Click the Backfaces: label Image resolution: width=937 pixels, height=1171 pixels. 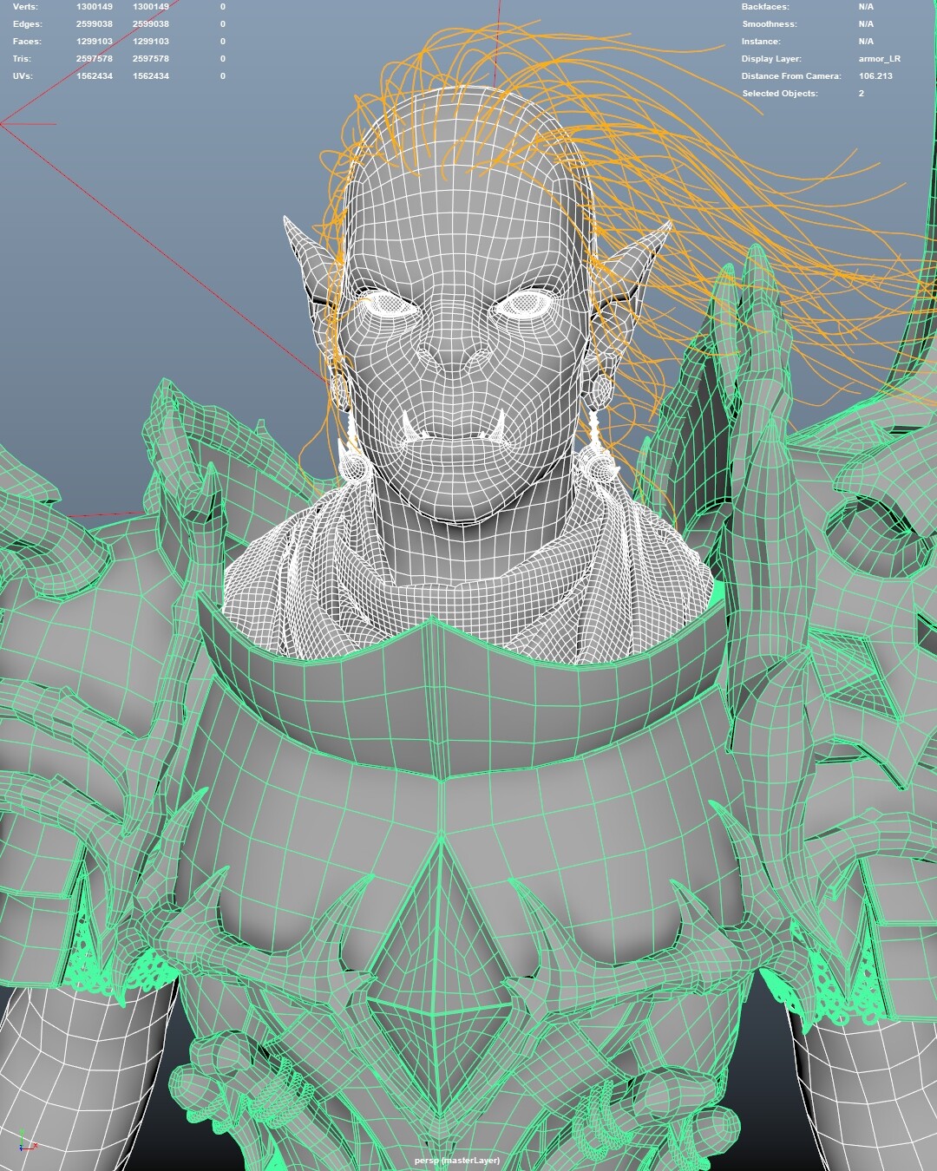coord(765,6)
